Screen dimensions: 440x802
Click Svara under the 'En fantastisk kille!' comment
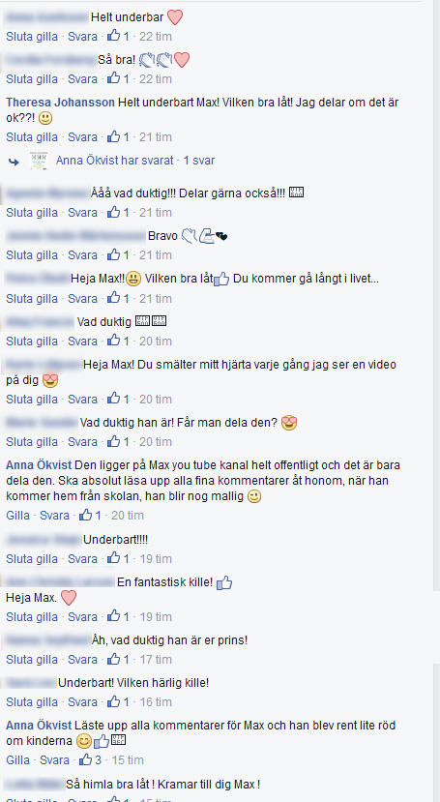click(82, 616)
